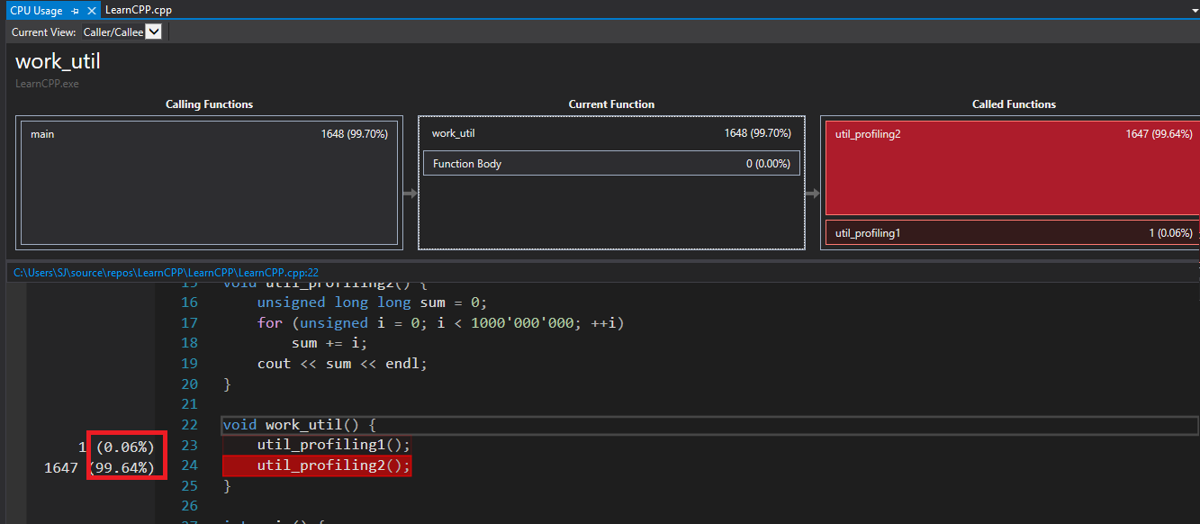Click the 1648 (99.70%) value in main box
The height and width of the screenshot is (524, 1200).
coord(354,133)
